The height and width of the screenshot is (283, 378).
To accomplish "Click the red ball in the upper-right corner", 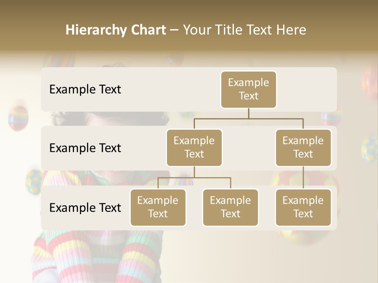I will click(x=369, y=82).
